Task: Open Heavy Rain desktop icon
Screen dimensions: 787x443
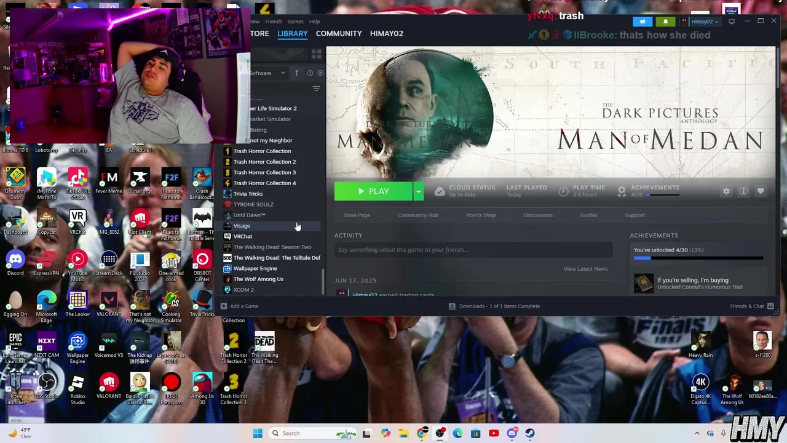Action: coord(700,345)
